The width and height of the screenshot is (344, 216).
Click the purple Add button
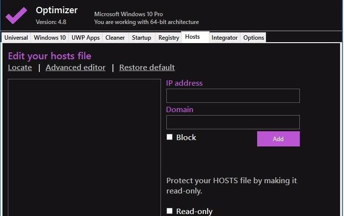click(x=278, y=139)
